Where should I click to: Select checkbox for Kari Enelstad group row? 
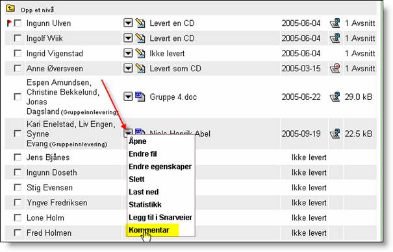click(18, 133)
